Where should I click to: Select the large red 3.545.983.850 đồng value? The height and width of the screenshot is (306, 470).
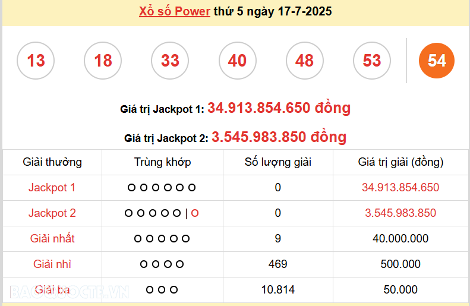pos(279,137)
